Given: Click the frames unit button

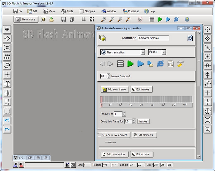Looking at the screenshot, I should pos(143,121).
